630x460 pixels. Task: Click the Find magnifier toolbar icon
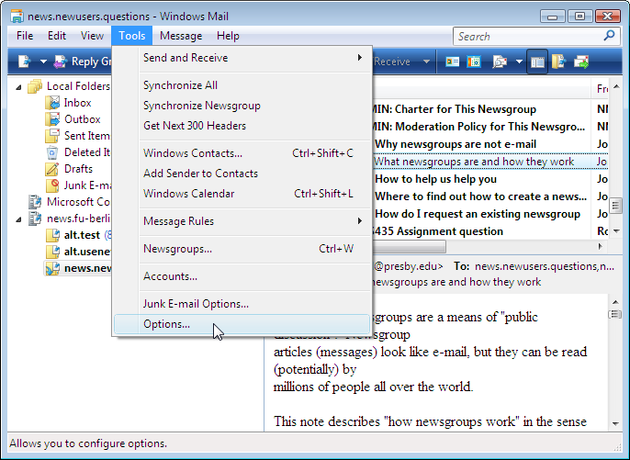[499, 62]
